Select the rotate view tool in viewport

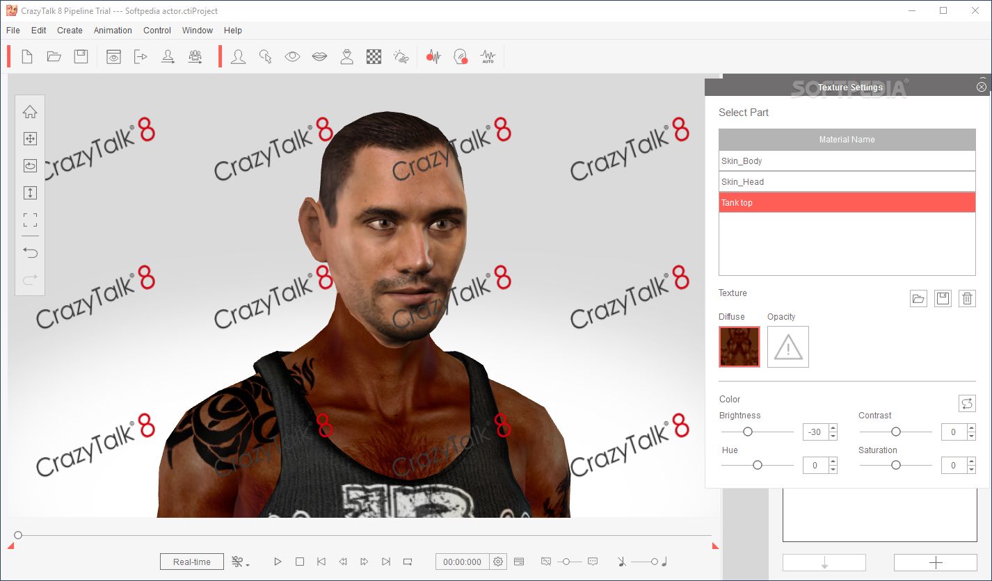coord(30,166)
